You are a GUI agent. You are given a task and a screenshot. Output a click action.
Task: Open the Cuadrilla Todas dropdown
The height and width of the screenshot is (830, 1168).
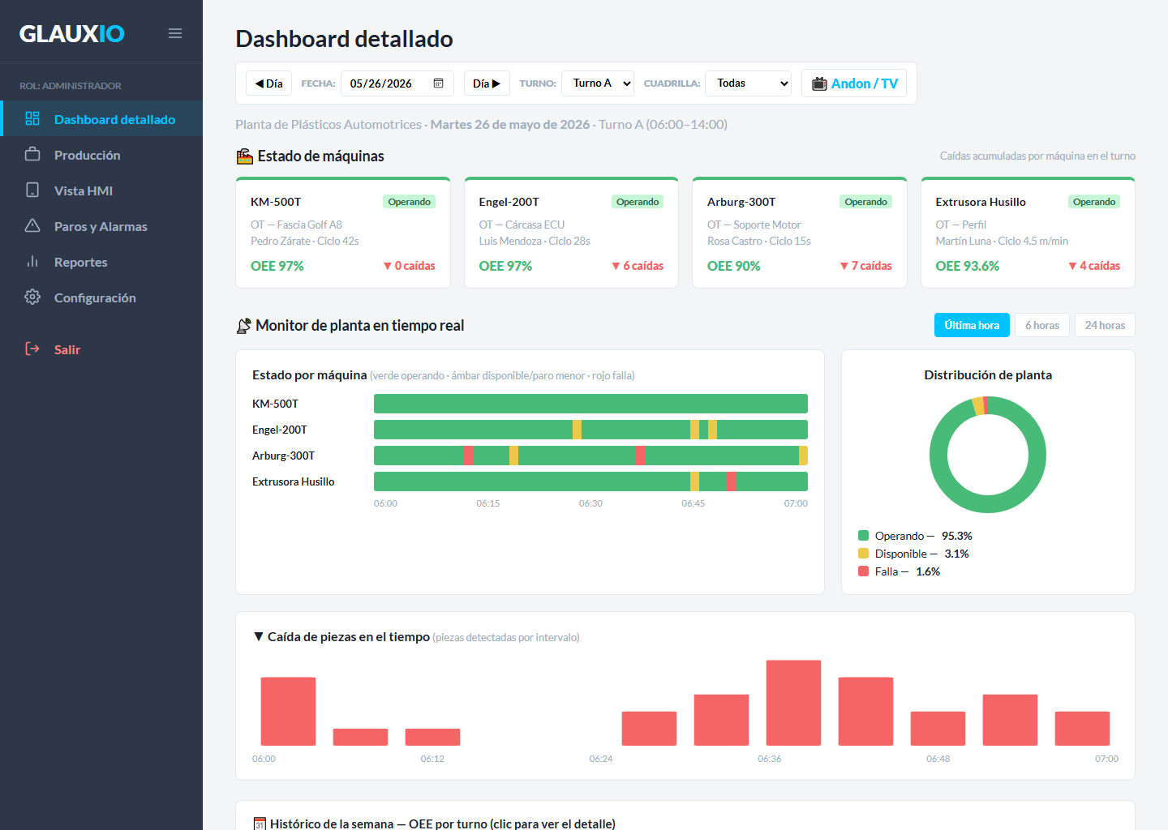click(749, 83)
